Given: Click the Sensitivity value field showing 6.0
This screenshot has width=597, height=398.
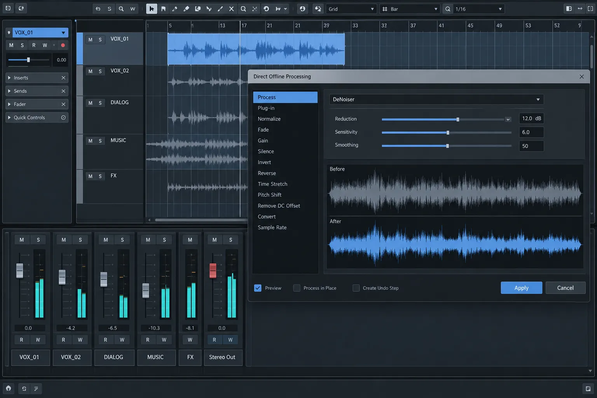Looking at the screenshot, I should 531,132.
